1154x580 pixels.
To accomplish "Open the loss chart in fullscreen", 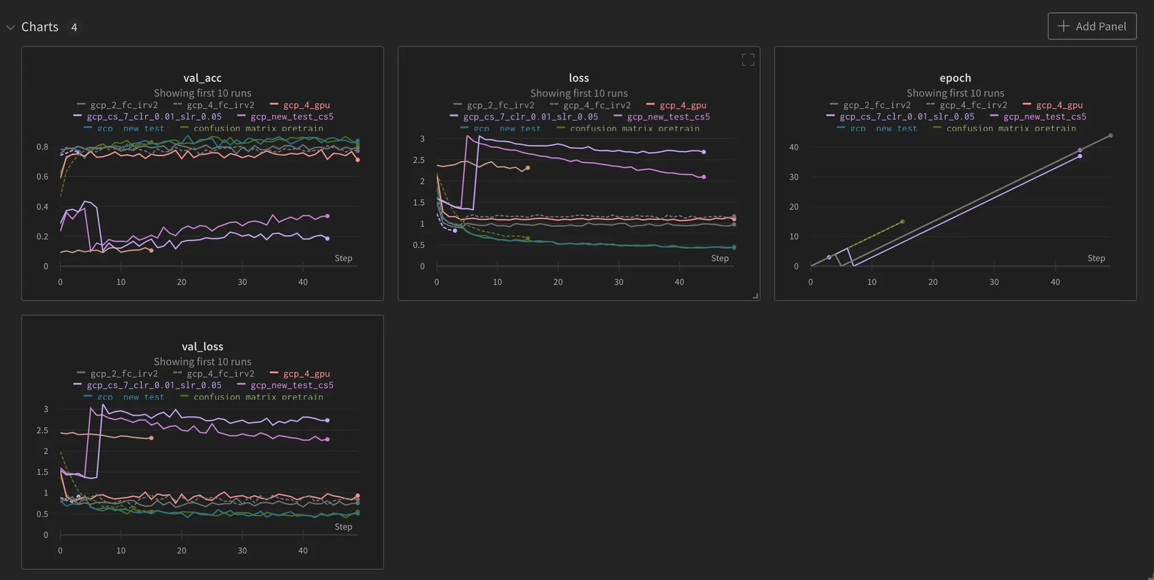I will tap(748, 60).
